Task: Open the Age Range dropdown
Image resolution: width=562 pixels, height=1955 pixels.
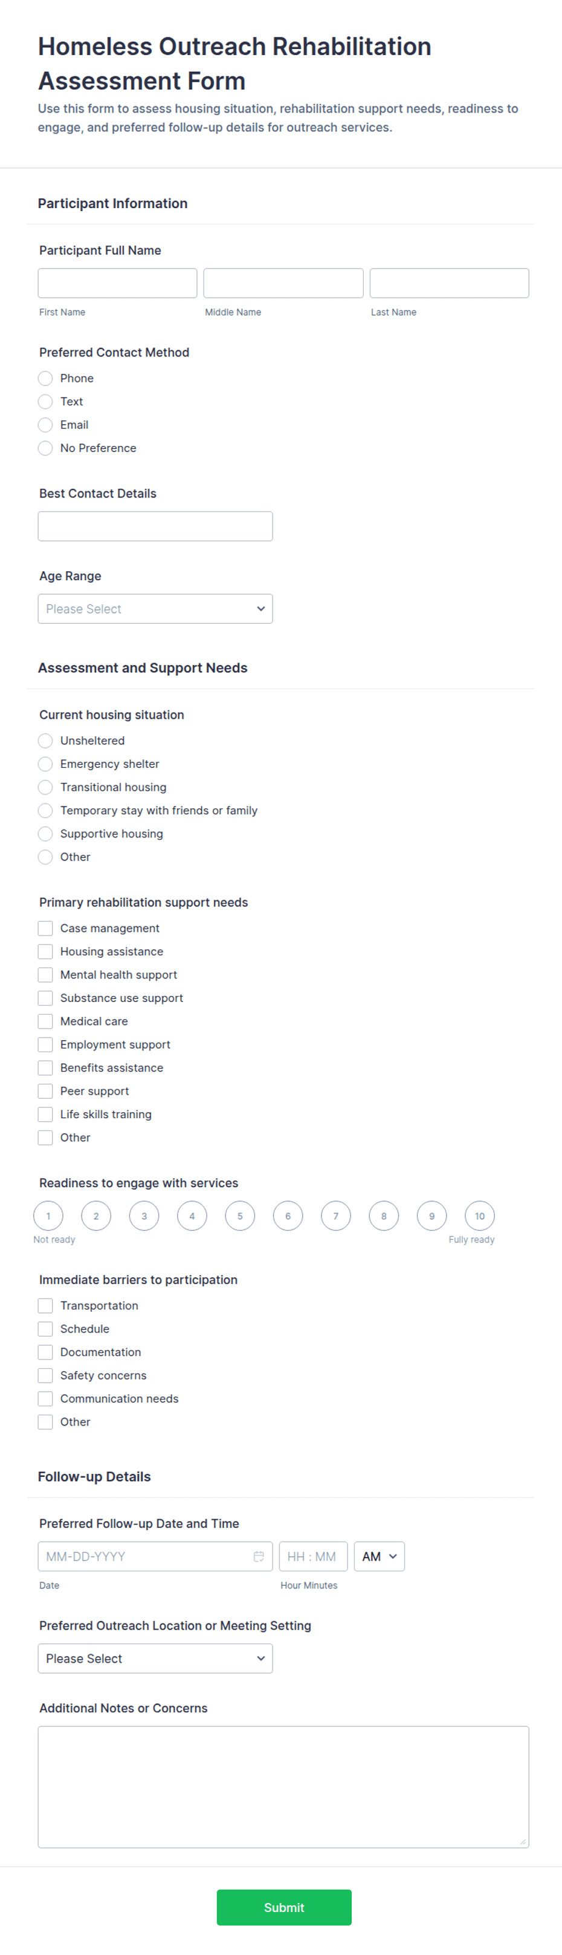Action: [155, 609]
